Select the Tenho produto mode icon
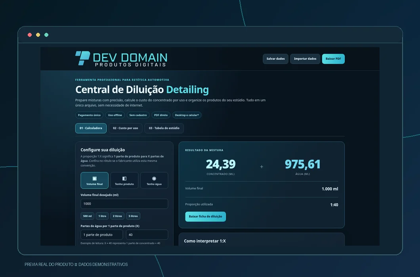 pyautogui.click(x=124, y=178)
